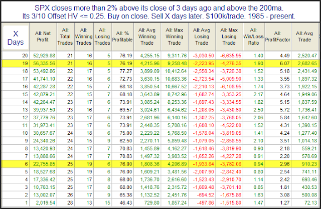Viewport: 321px width, 209px height.
Task: Click max losing trade -3,701.10
Action: (231, 187)
